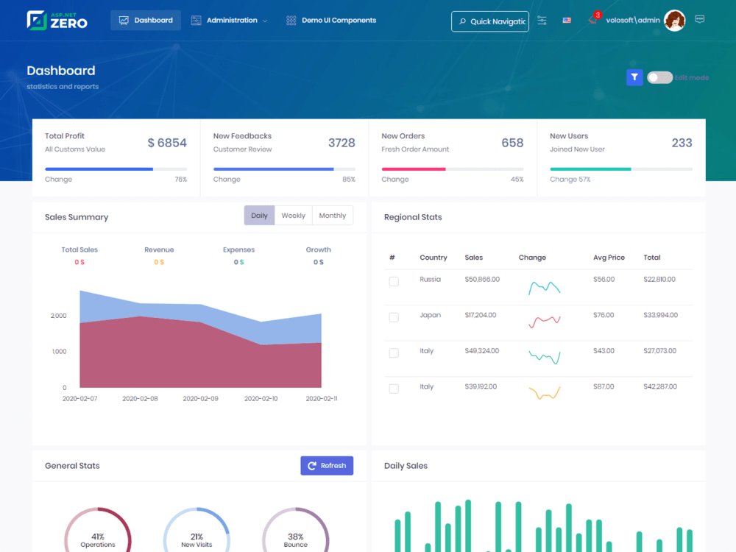Open the volosoft\admin user menu

(x=633, y=20)
